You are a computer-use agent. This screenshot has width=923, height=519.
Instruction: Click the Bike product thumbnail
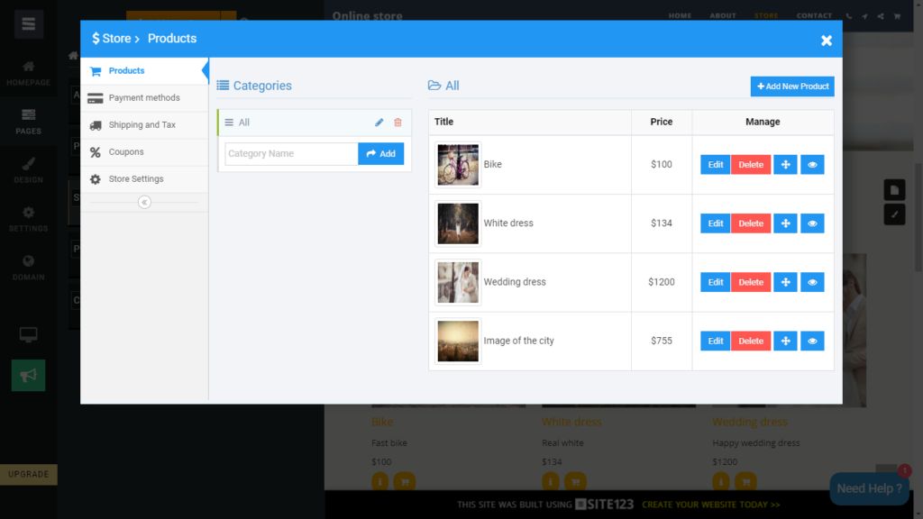pos(458,165)
